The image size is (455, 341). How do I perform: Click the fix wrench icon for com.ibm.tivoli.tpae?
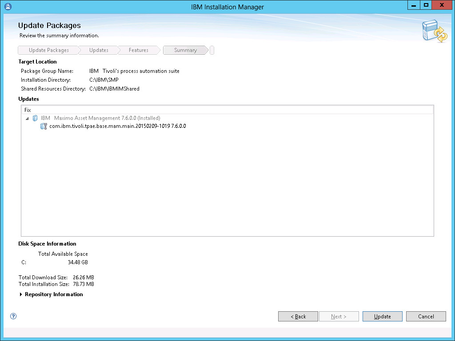44,126
